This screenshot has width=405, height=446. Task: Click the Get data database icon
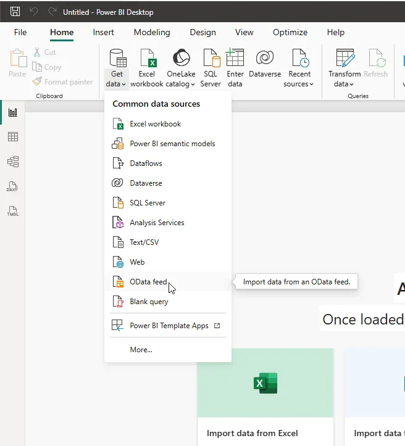[117, 58]
